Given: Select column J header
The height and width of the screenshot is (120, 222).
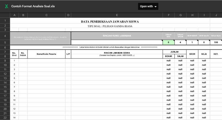Looking at the screenshot, I should (x=216, y=15).
